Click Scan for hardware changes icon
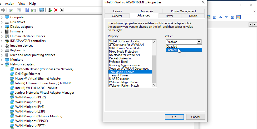The height and width of the screenshot is (129, 257). click(42, 10)
